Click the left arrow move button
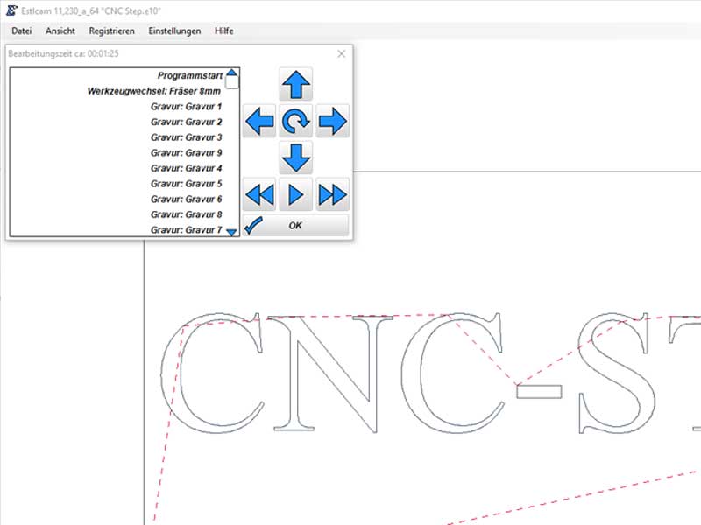Screen dimensions: 701x525 pos(259,121)
